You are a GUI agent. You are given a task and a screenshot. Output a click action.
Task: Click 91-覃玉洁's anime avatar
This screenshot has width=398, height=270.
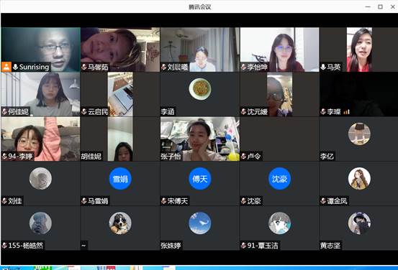click(280, 223)
